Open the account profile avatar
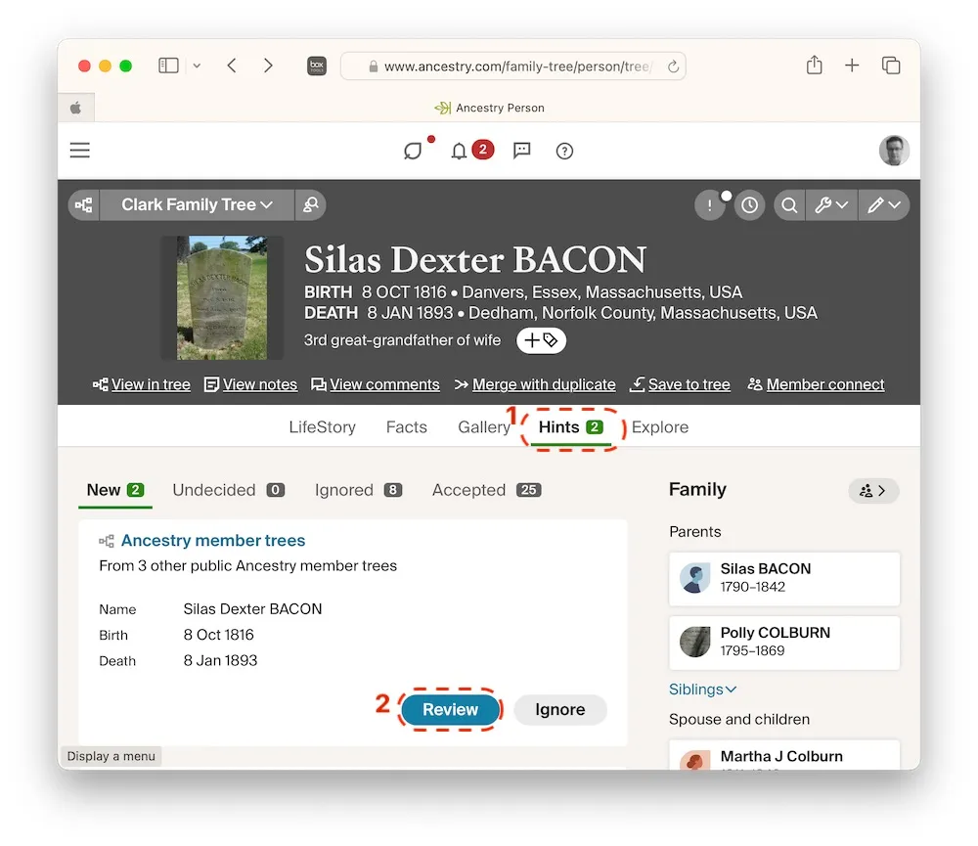The height and width of the screenshot is (846, 978). pyautogui.click(x=894, y=151)
